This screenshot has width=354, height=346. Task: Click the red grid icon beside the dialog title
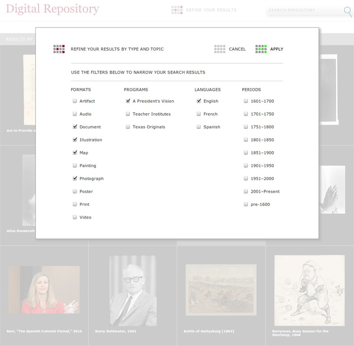pyautogui.click(x=59, y=49)
